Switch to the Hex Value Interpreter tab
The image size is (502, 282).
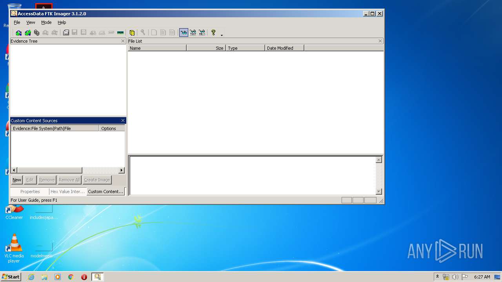pos(67,192)
